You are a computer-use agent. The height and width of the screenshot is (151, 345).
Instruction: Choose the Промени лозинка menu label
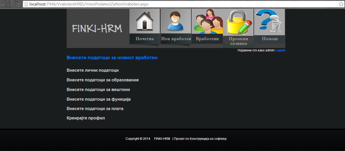point(238,41)
